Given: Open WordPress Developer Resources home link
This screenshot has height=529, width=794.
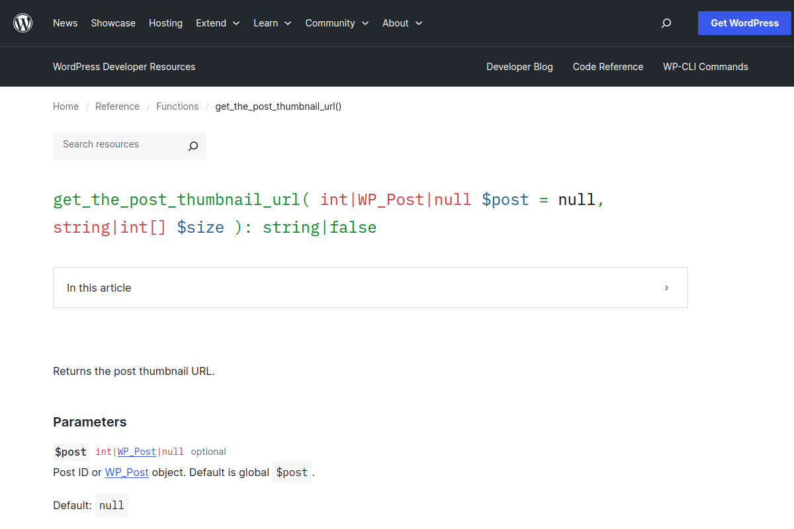Looking at the screenshot, I should click(x=124, y=67).
